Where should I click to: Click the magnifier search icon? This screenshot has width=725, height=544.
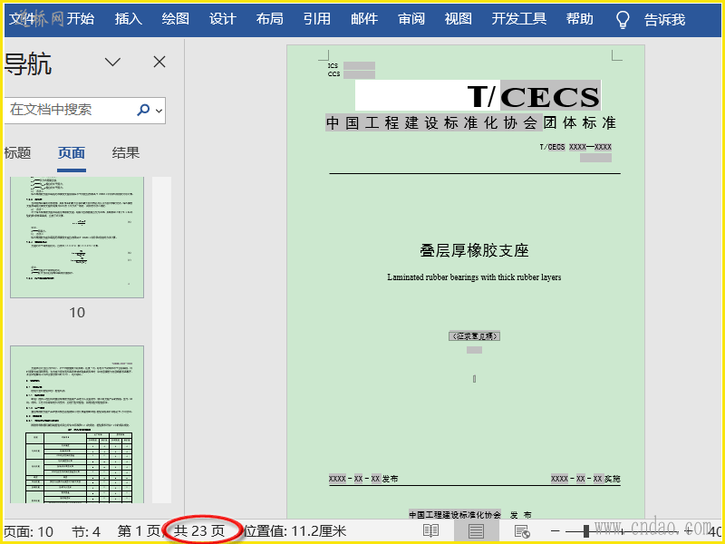point(143,110)
